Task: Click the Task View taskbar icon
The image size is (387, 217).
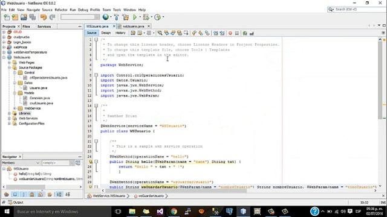Action: 118,212
